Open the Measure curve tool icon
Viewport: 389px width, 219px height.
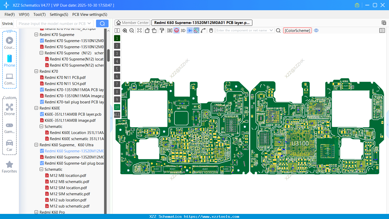pos(203,30)
